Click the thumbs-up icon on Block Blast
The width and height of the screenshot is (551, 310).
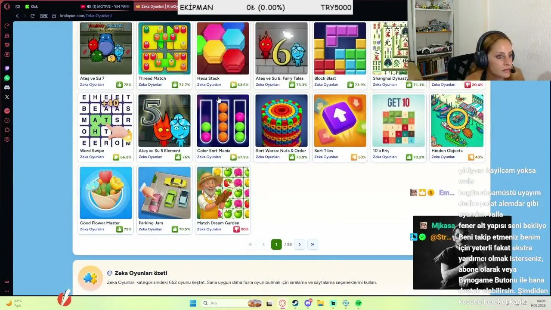tap(350, 85)
